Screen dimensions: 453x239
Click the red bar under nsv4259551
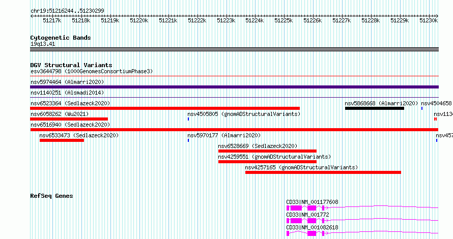coord(268,162)
